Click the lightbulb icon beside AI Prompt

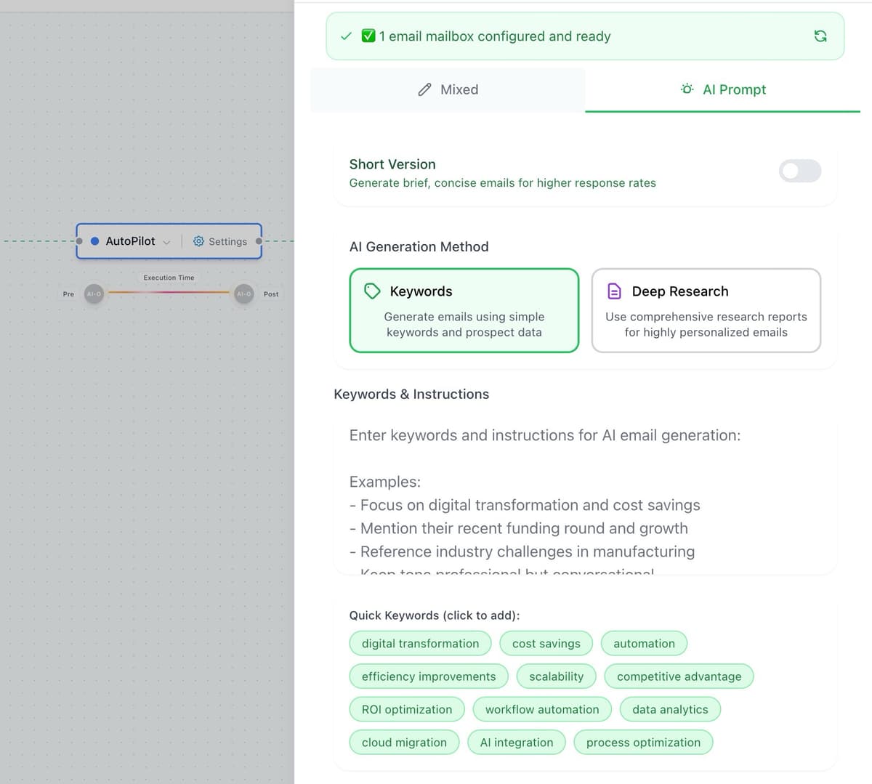687,89
